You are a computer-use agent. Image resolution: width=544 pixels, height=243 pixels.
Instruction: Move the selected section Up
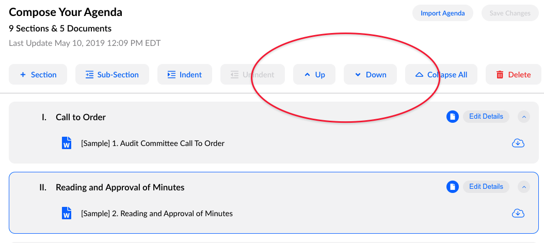(x=314, y=74)
